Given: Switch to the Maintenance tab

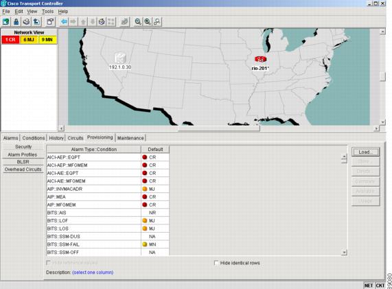Looking at the screenshot, I should [130, 138].
